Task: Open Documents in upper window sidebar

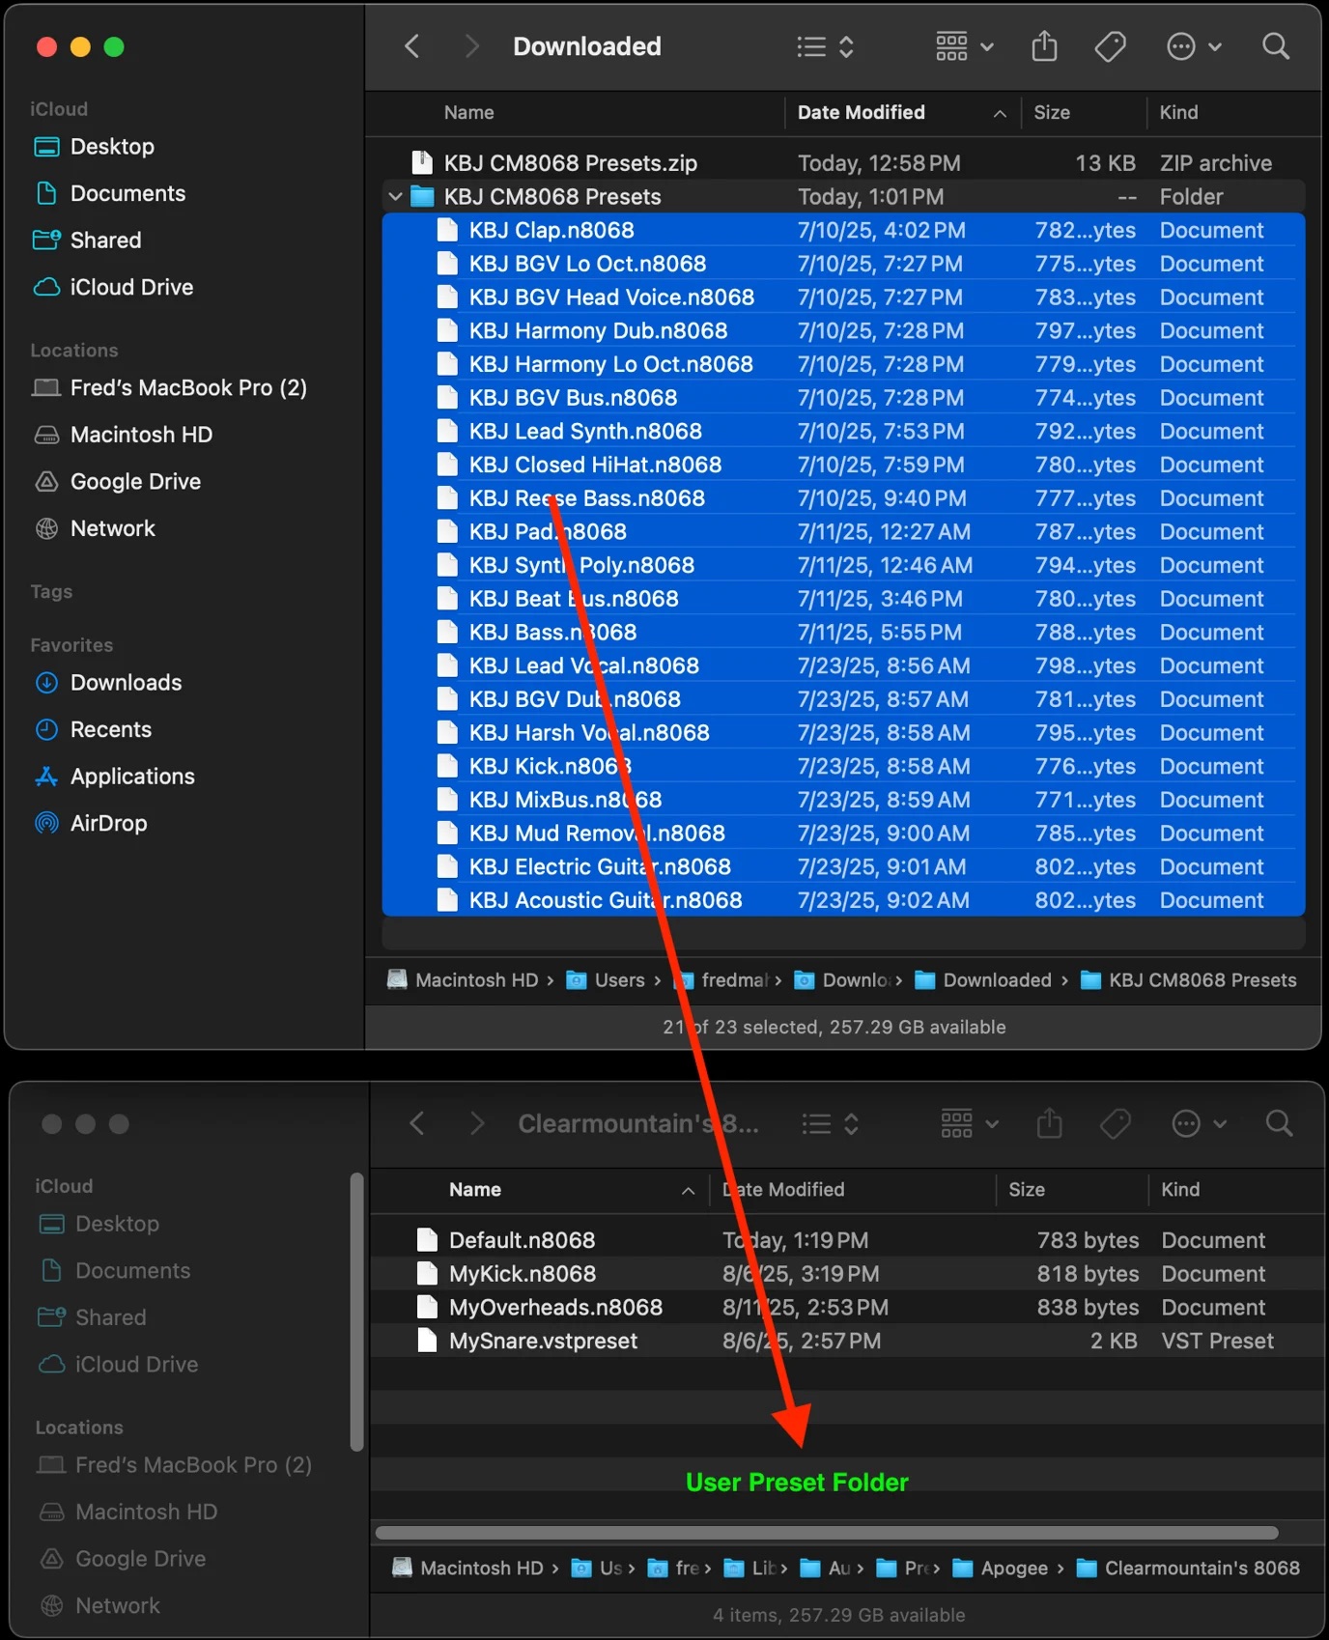Action: pos(109,193)
